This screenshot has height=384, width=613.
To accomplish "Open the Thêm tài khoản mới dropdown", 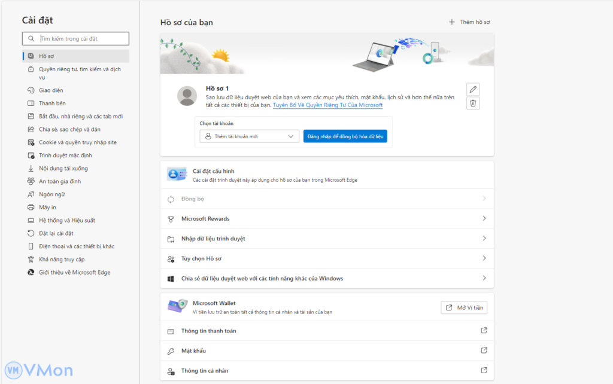I will coord(249,136).
